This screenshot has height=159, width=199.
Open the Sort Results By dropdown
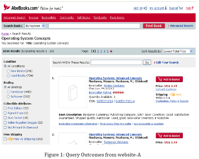[178, 51]
